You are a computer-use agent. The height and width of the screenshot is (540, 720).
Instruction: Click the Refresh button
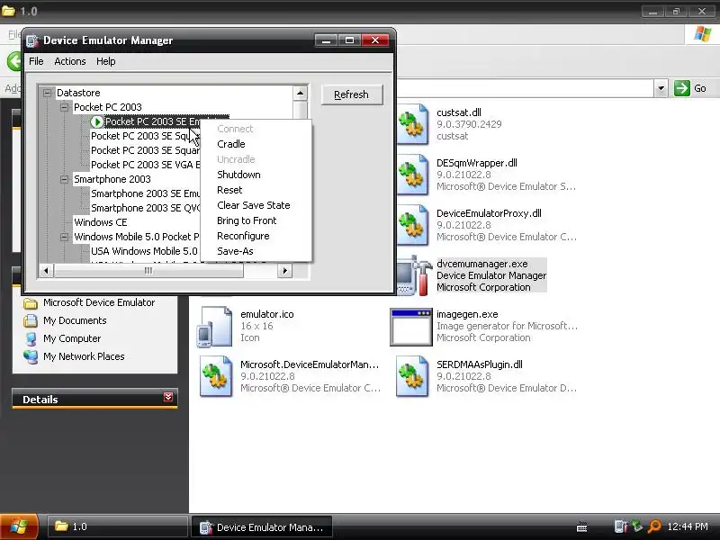click(352, 94)
